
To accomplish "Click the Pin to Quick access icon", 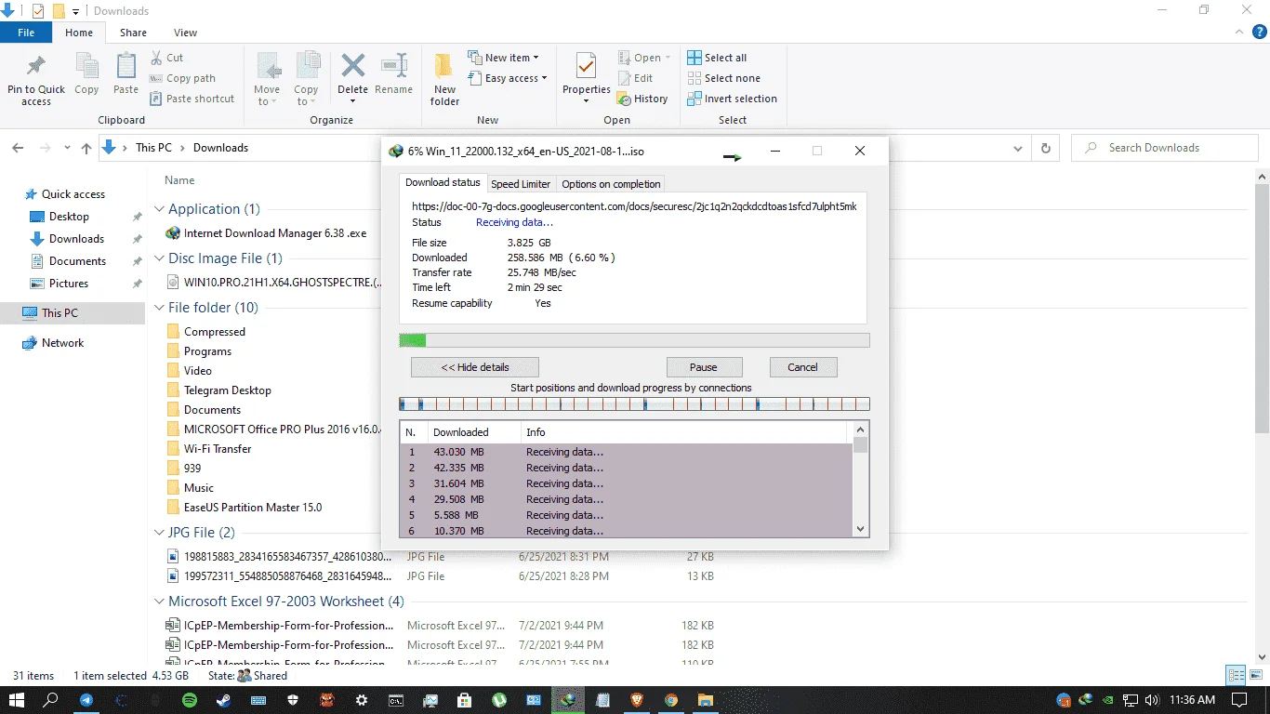I will click(36, 68).
